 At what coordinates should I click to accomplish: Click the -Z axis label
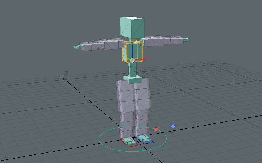tap(66, 73)
